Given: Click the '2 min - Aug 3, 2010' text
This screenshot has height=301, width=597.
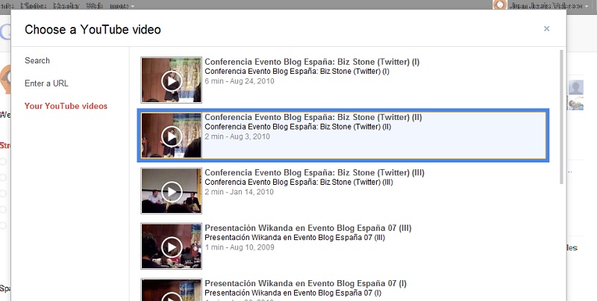Looking at the screenshot, I should click(x=237, y=136).
